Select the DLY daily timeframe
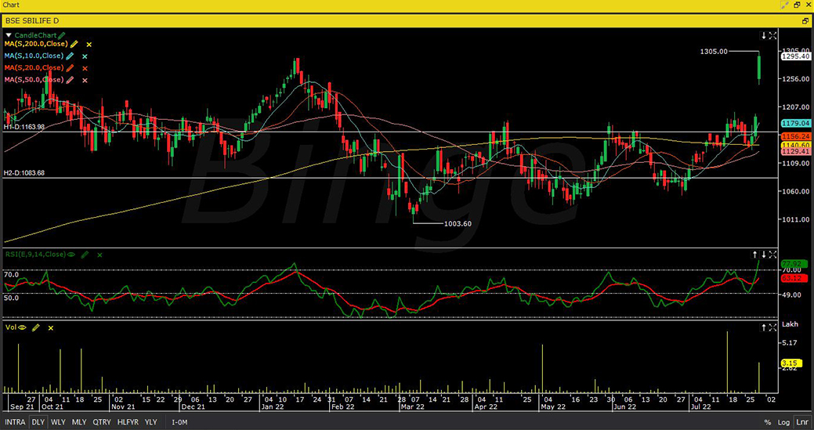The width and height of the screenshot is (814, 430). pyautogui.click(x=38, y=422)
